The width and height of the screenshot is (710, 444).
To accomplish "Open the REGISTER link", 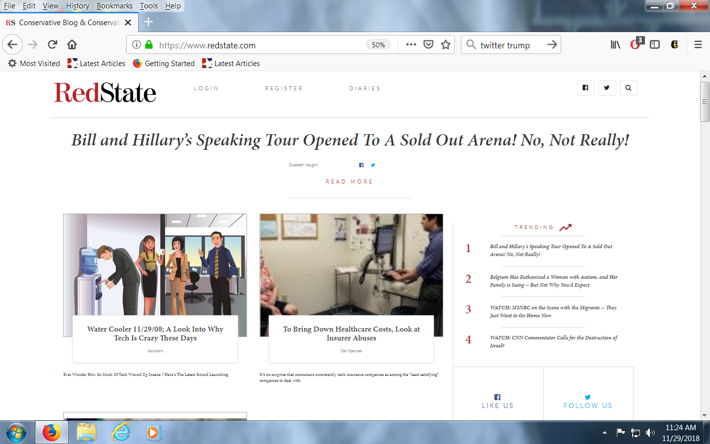I will pyautogui.click(x=284, y=88).
